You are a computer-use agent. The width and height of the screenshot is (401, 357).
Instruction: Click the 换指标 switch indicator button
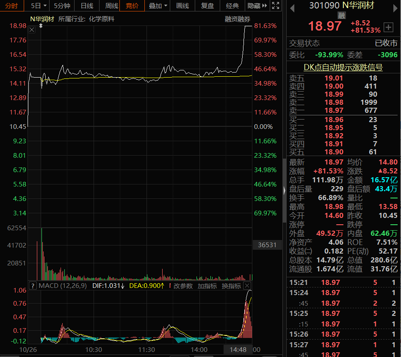231,286
